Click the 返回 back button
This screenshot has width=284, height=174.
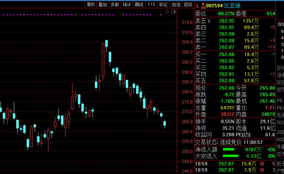pyautogui.click(x=188, y=5)
